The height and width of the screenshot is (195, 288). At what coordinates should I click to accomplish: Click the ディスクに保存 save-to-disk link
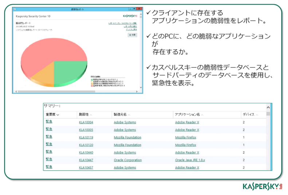coord(131,29)
